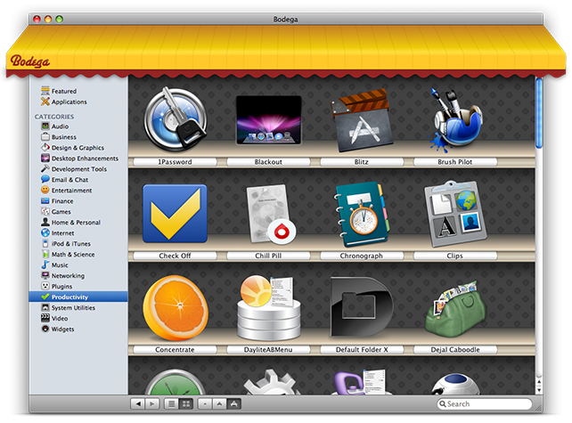Viewport: 572px width, 423px height.
Task: Click the Chronograph name label
Action: (x=362, y=256)
